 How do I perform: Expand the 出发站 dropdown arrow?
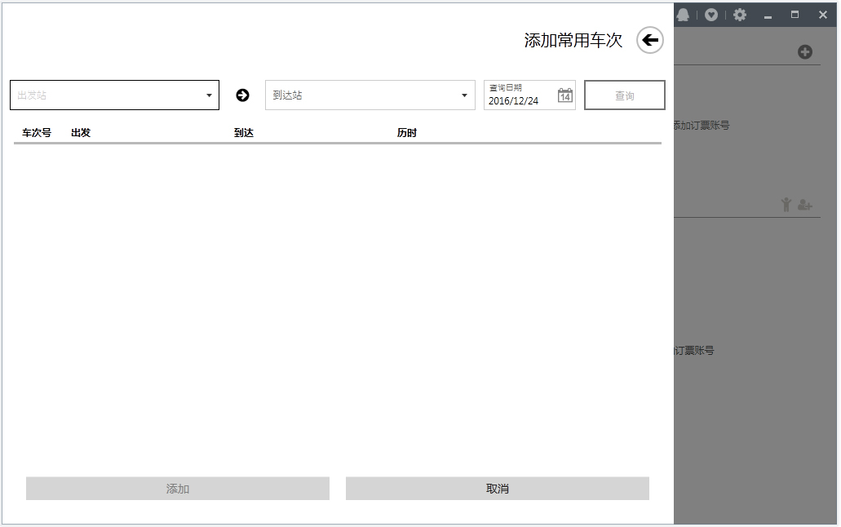[x=209, y=95]
